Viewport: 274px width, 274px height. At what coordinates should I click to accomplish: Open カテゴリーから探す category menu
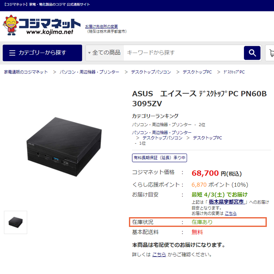[42, 53]
